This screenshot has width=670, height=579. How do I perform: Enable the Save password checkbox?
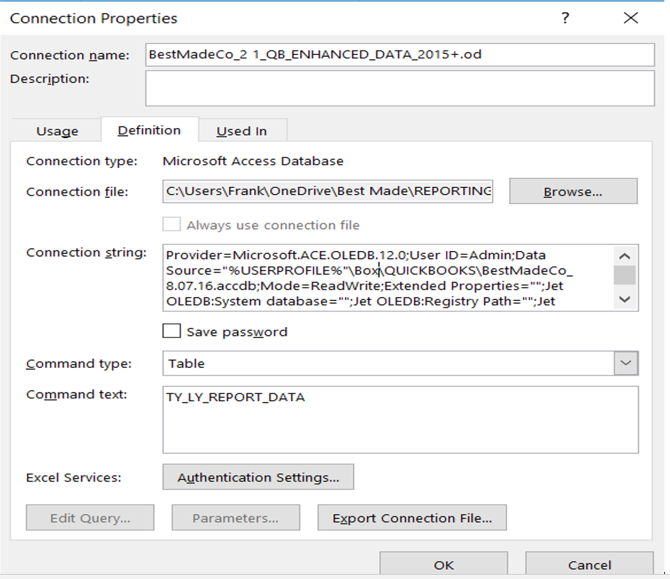[171, 331]
